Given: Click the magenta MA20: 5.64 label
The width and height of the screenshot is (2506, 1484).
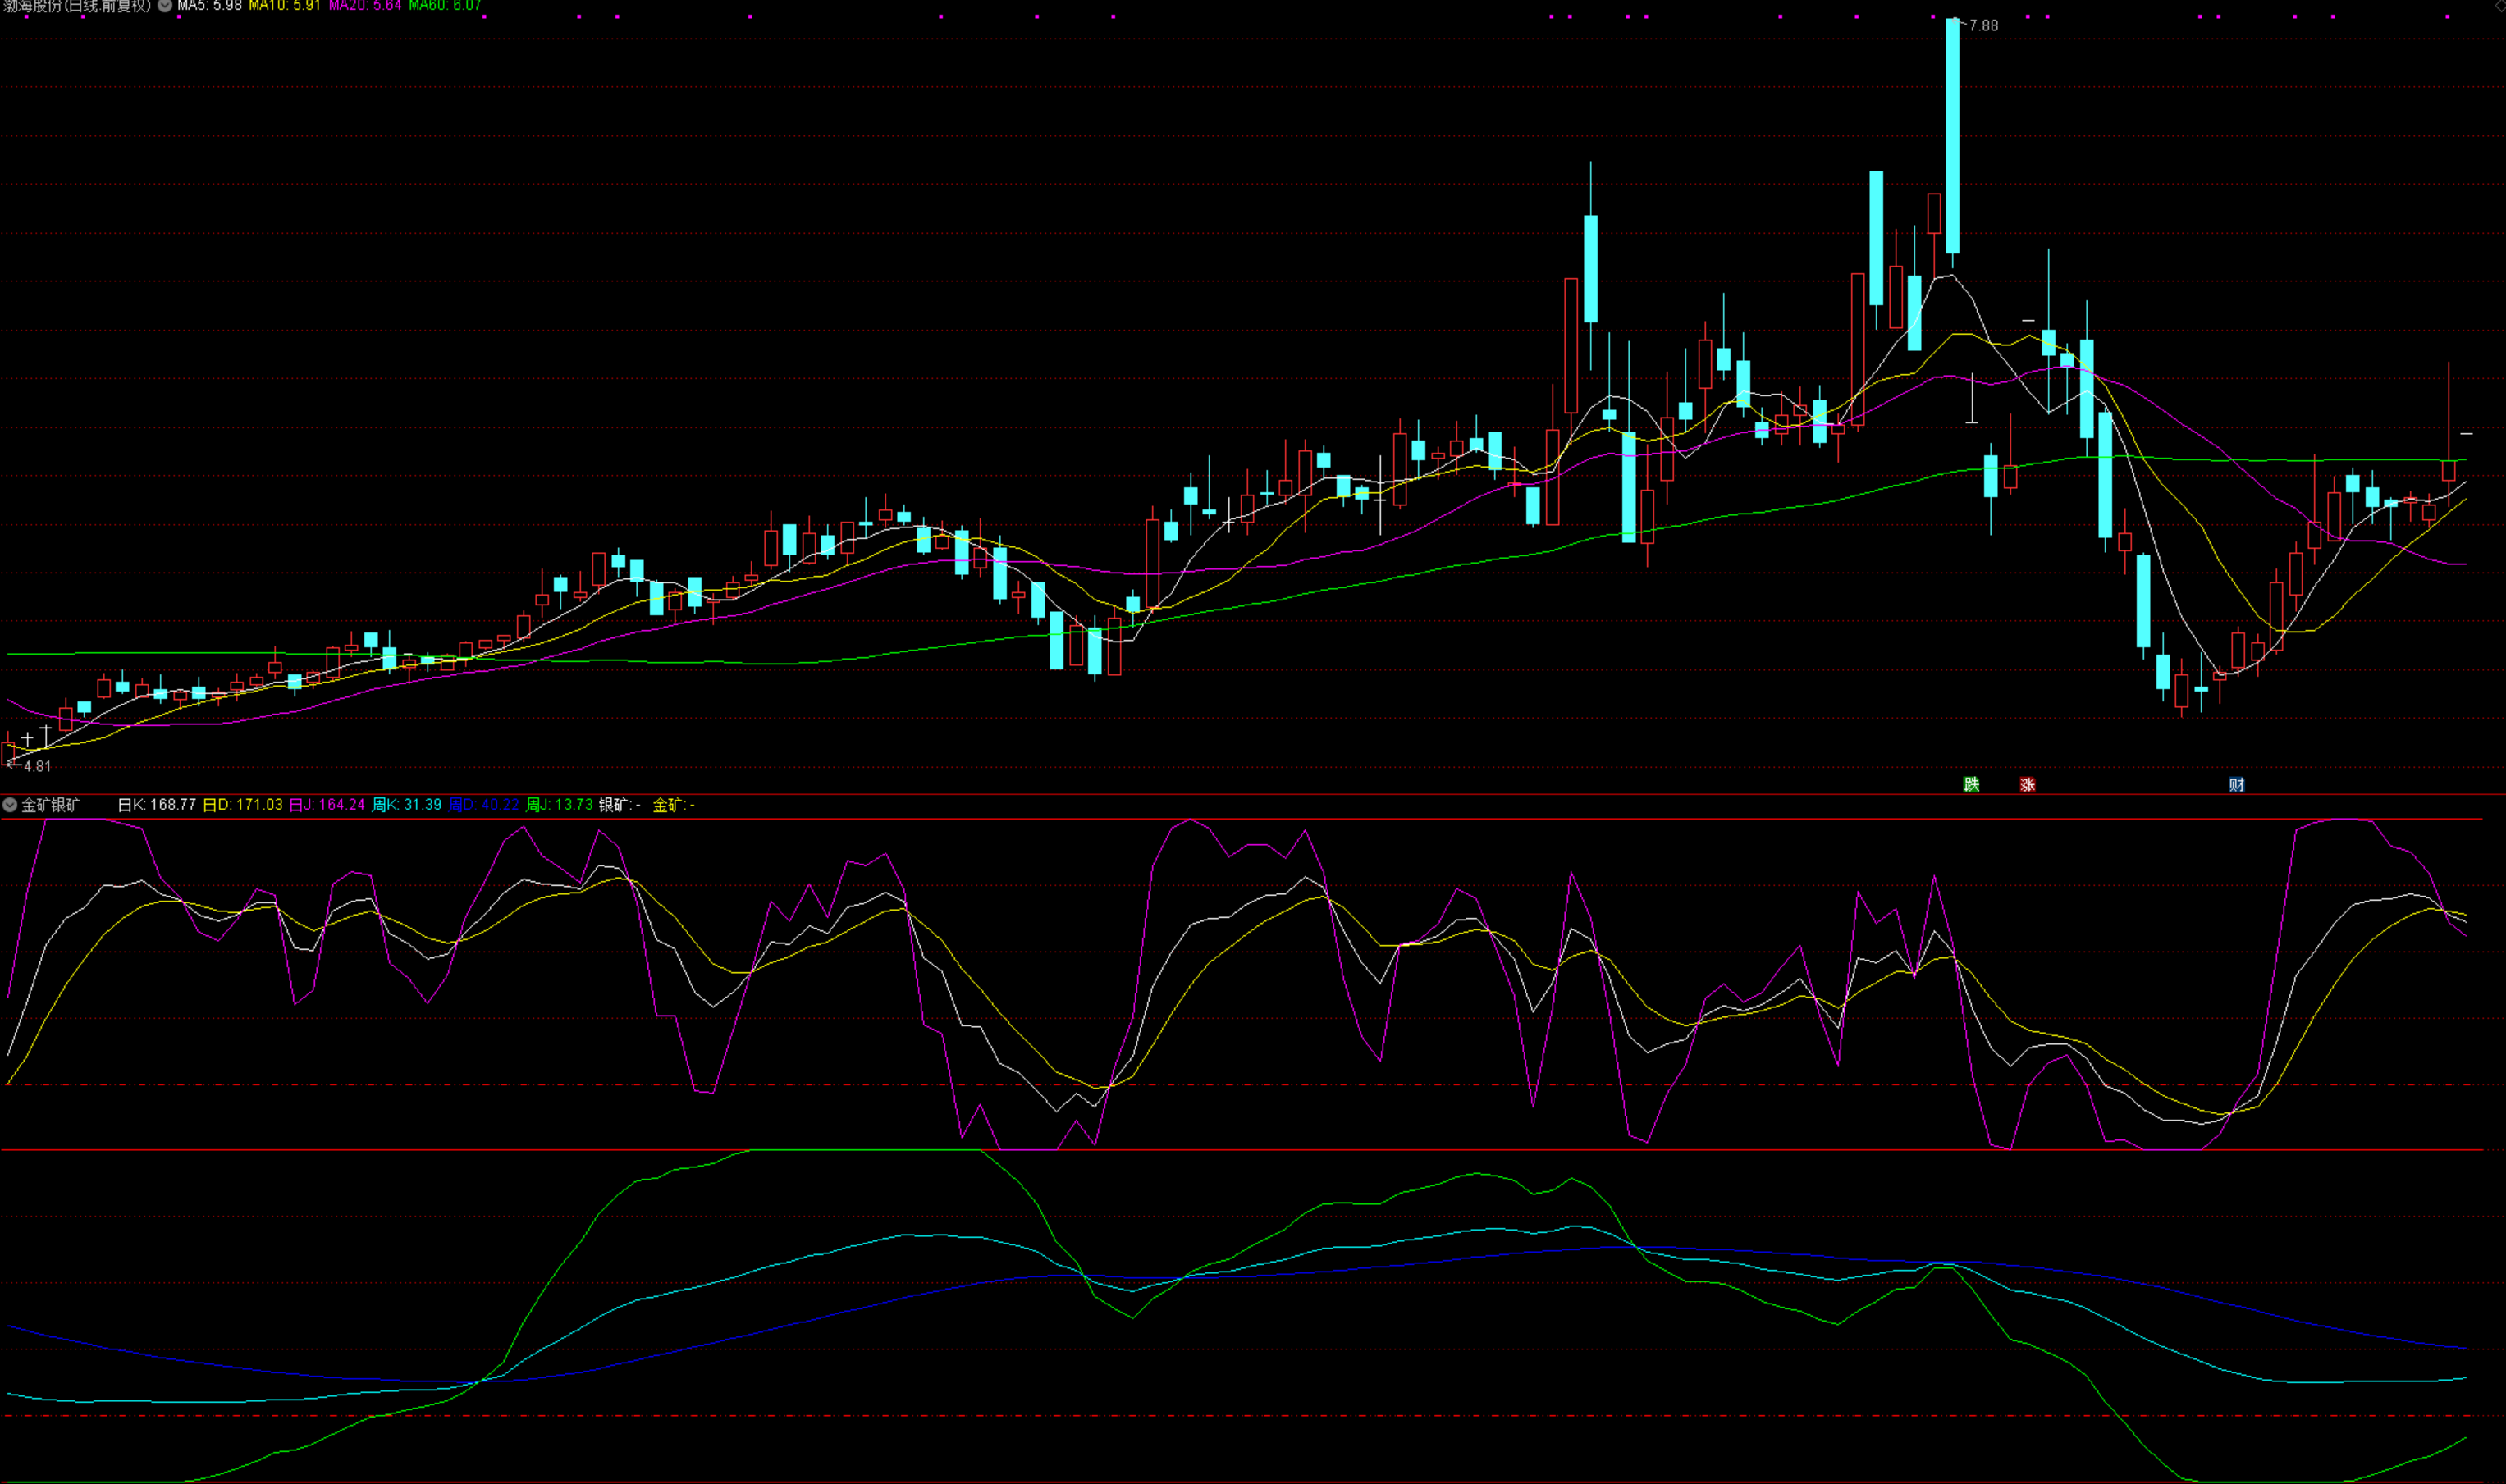Looking at the screenshot, I should coord(365,6).
